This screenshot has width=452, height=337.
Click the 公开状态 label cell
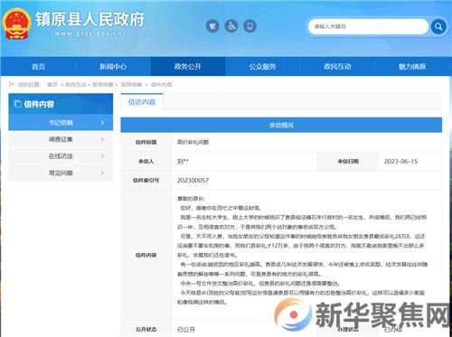click(146, 330)
